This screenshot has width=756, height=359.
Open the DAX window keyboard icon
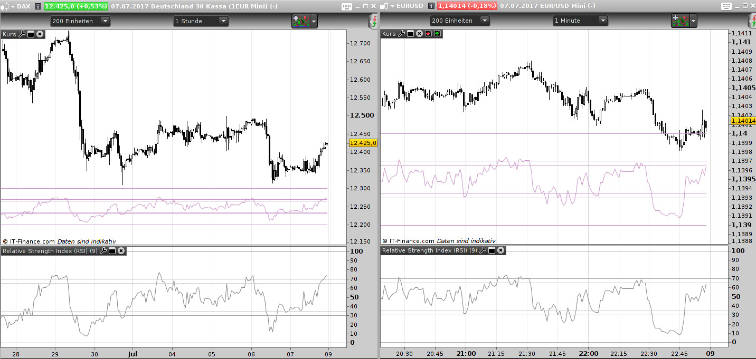(346, 6)
